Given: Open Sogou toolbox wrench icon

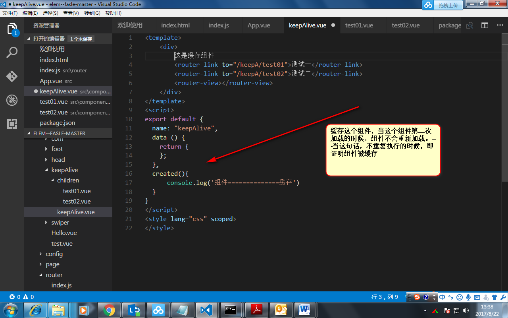Looking at the screenshot, I should [x=502, y=297].
